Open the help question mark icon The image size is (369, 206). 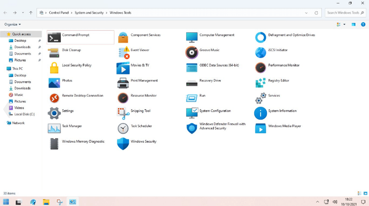click(x=363, y=25)
